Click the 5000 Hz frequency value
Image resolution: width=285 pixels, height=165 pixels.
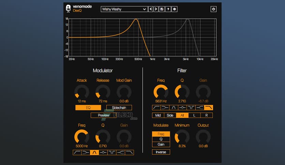pos(82,146)
